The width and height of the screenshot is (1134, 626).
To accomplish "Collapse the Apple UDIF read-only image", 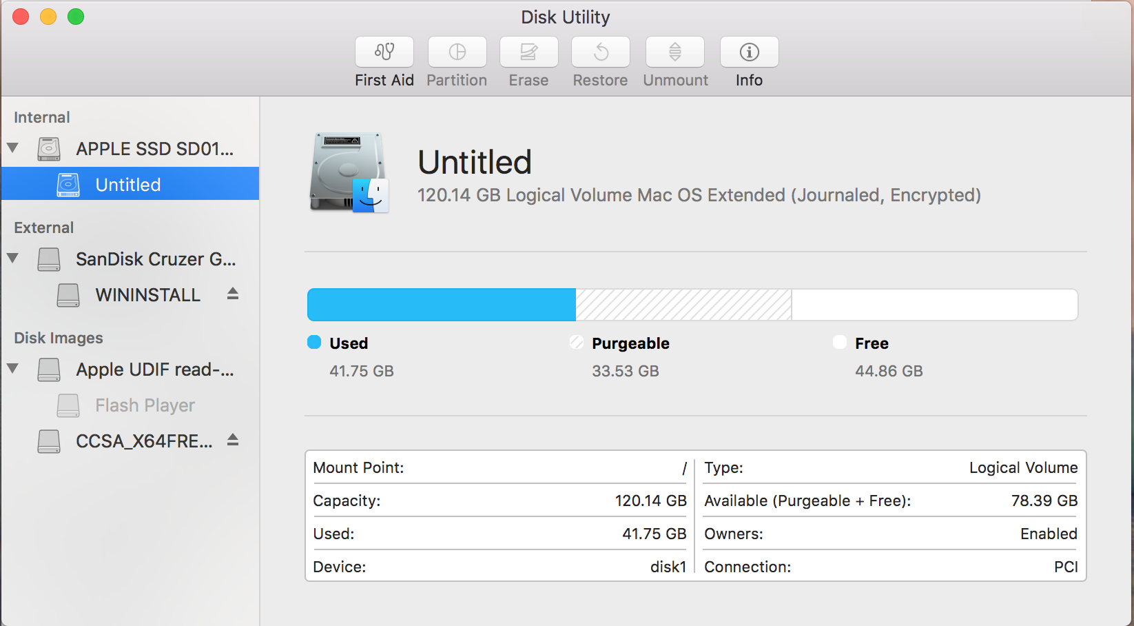I will click(12, 369).
